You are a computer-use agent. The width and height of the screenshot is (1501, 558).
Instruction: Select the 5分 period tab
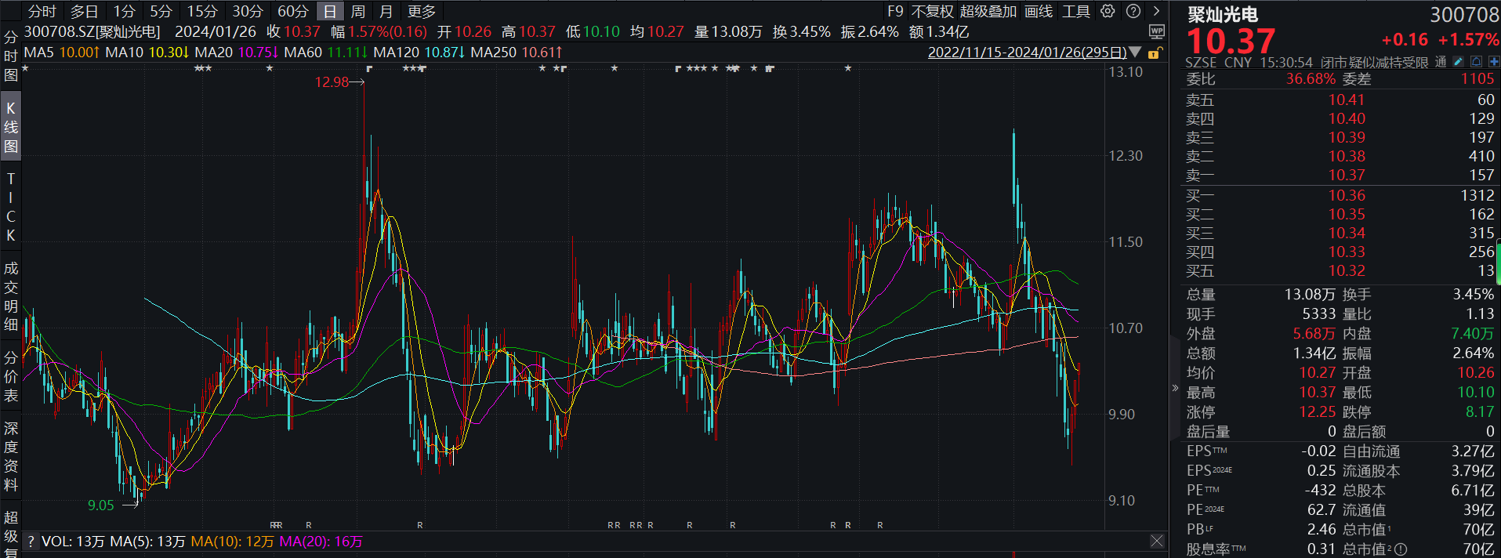[161, 11]
